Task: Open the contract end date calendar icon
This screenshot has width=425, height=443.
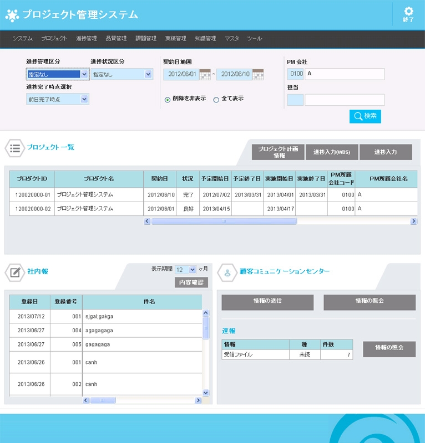Action: (258, 74)
